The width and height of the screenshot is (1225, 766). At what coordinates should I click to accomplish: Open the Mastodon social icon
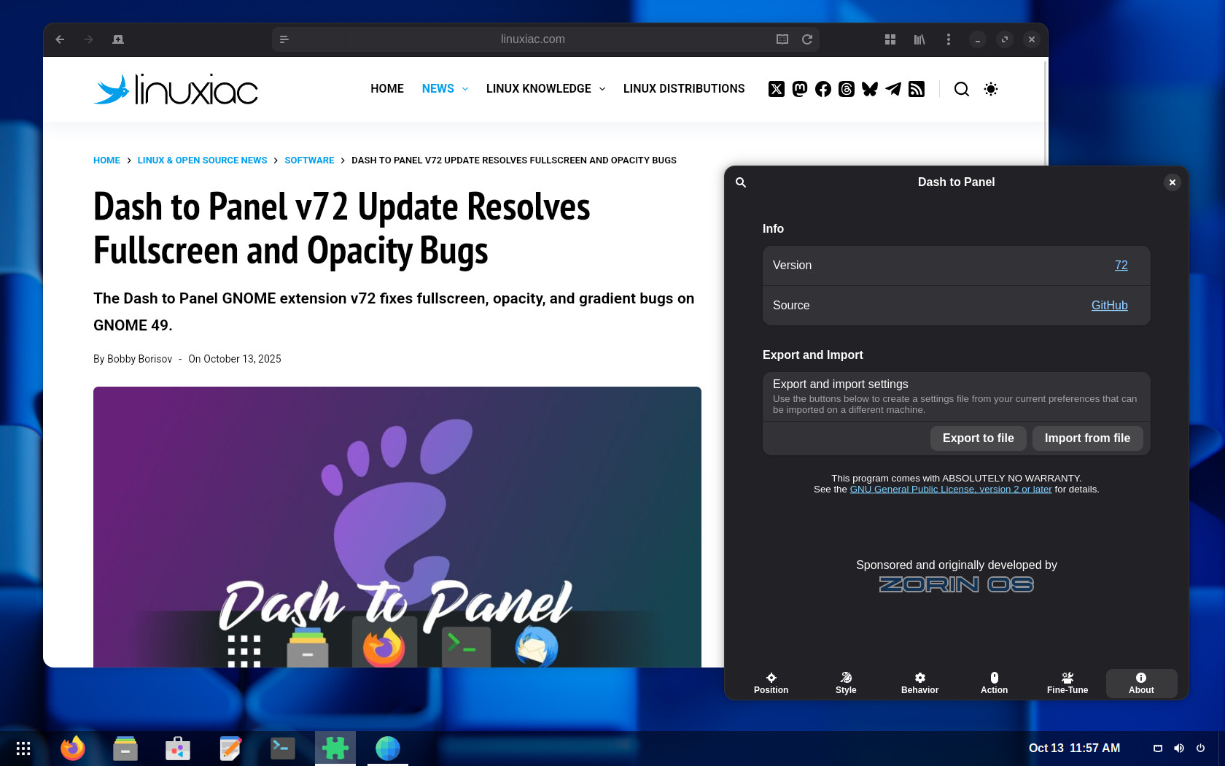pyautogui.click(x=800, y=89)
